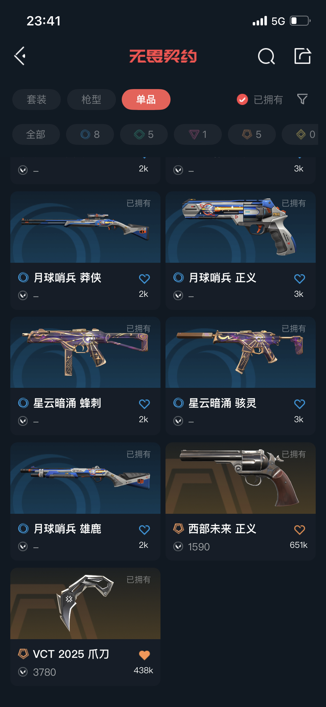The width and height of the screenshot is (326, 707).
Task: Toggle the 已拥有 owned checkbox
Action: click(242, 99)
